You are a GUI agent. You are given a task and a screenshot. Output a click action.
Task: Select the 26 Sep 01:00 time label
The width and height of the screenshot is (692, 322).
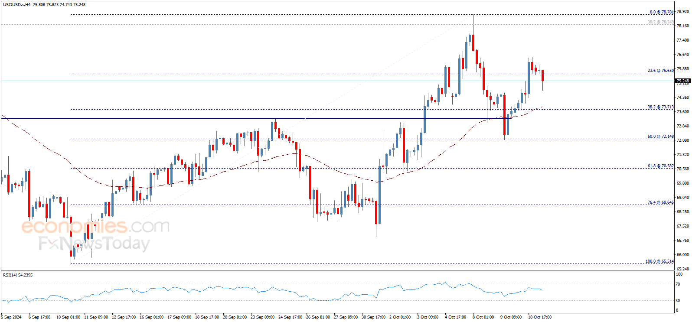coord(318,317)
